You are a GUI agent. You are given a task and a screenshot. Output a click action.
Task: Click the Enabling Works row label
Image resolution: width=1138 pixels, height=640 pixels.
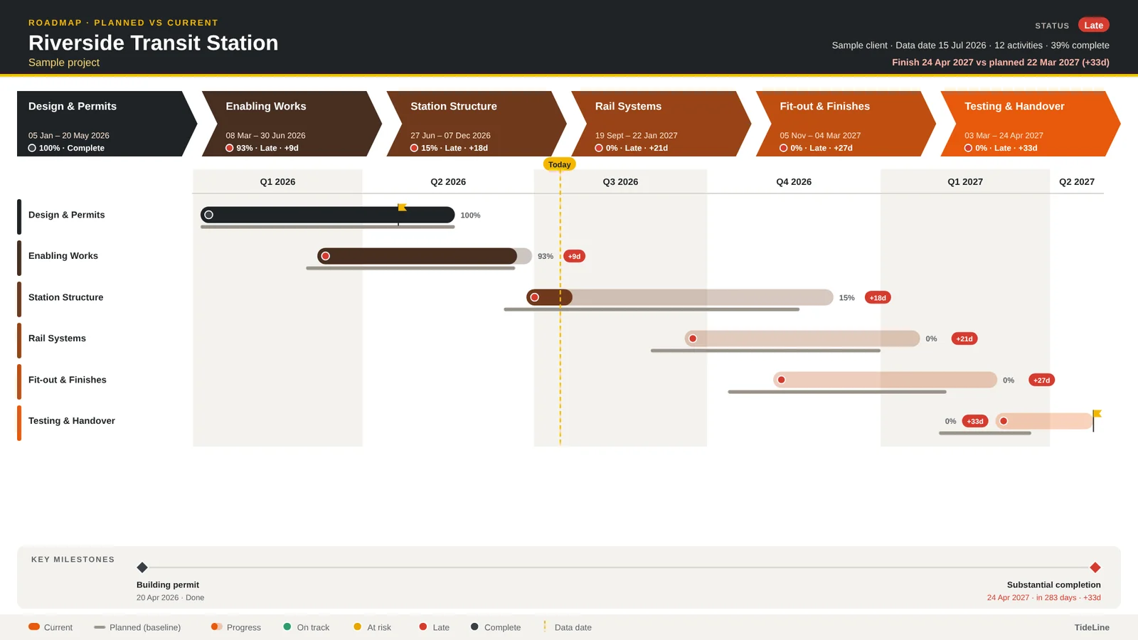[63, 256]
